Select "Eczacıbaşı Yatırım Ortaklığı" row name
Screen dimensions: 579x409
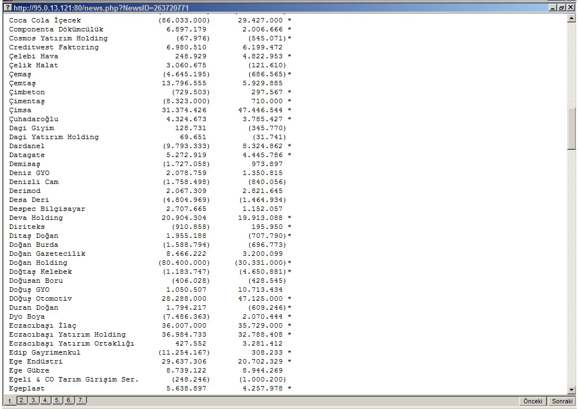coord(72,344)
